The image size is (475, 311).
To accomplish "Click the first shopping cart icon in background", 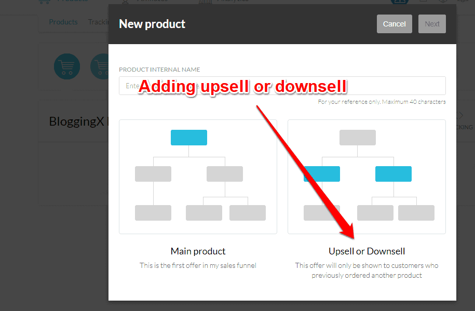I will [x=67, y=66].
